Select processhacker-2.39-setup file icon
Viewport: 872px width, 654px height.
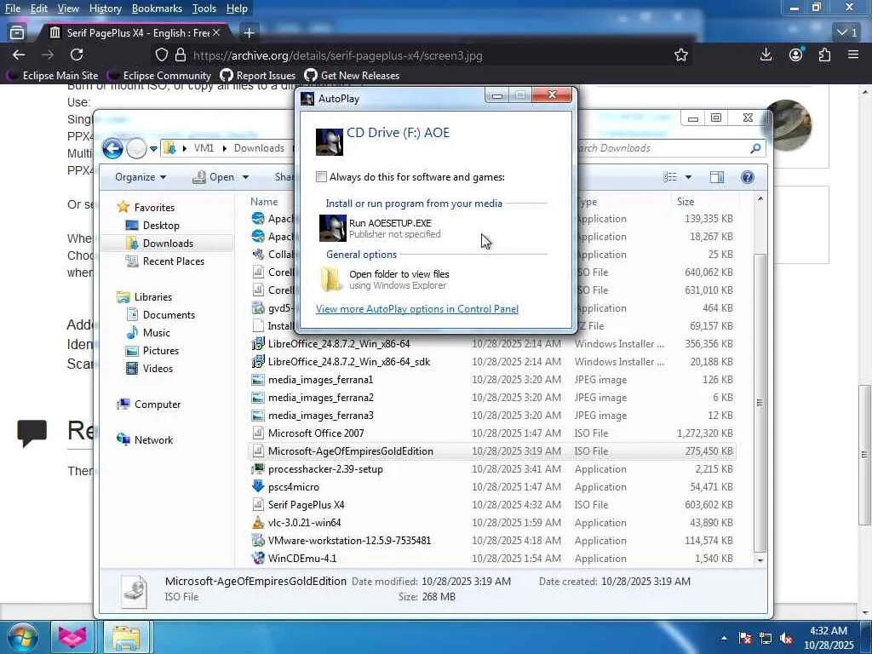257,469
